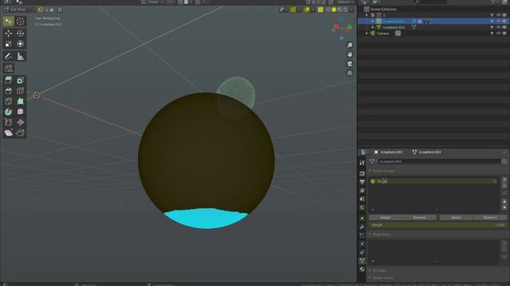This screenshot has height=286, width=510.
Task: Select the Bevel tool
Action: [9, 91]
